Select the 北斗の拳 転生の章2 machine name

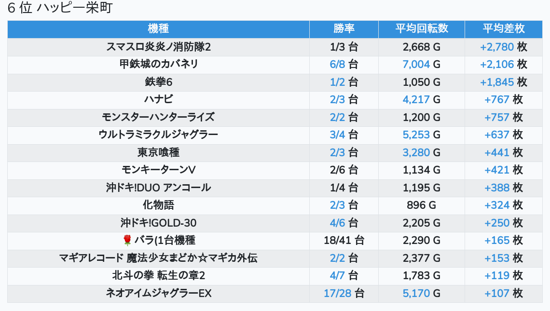[158, 276]
